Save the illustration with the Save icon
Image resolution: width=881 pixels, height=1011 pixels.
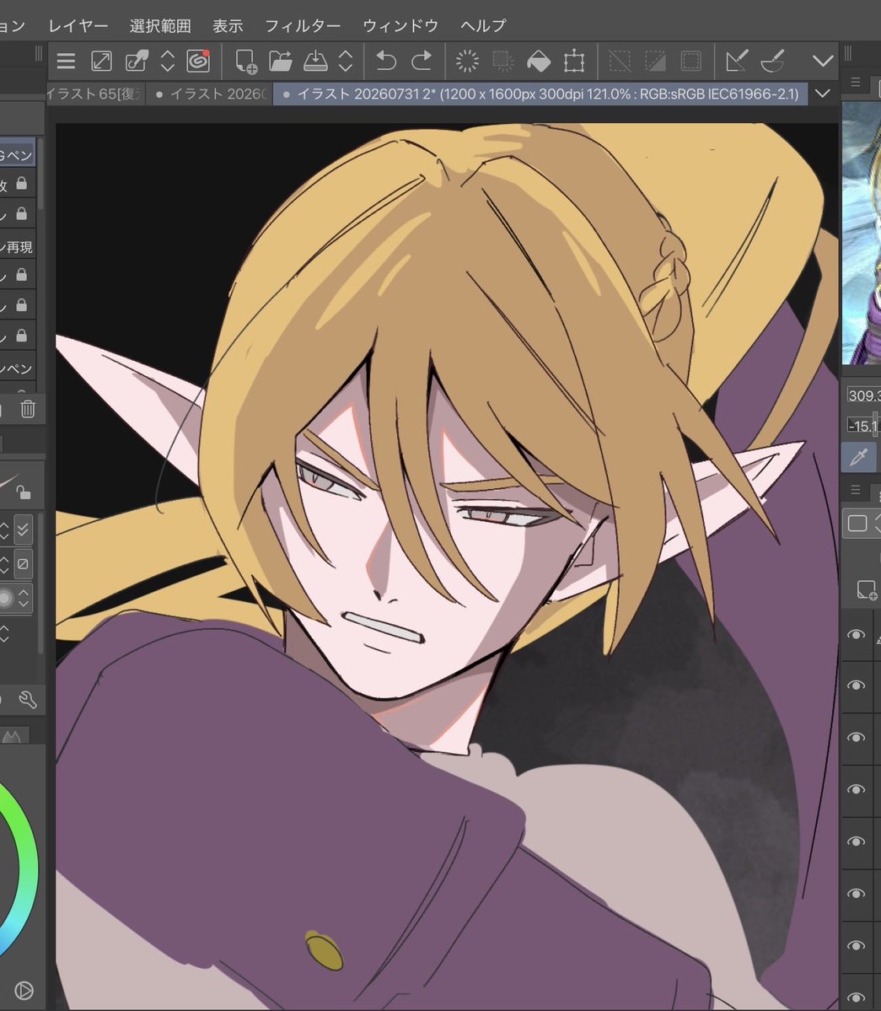point(315,62)
